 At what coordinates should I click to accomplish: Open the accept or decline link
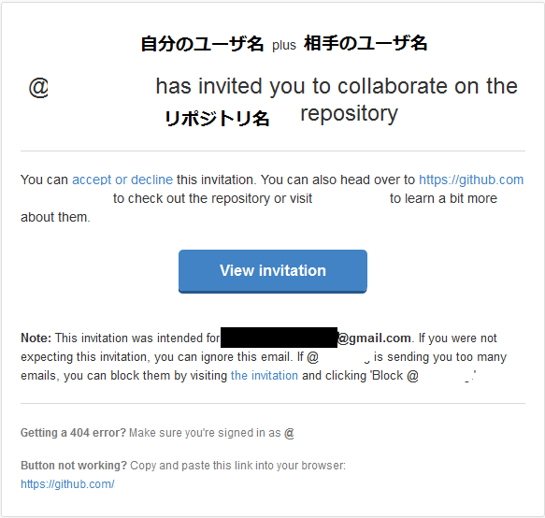122,180
